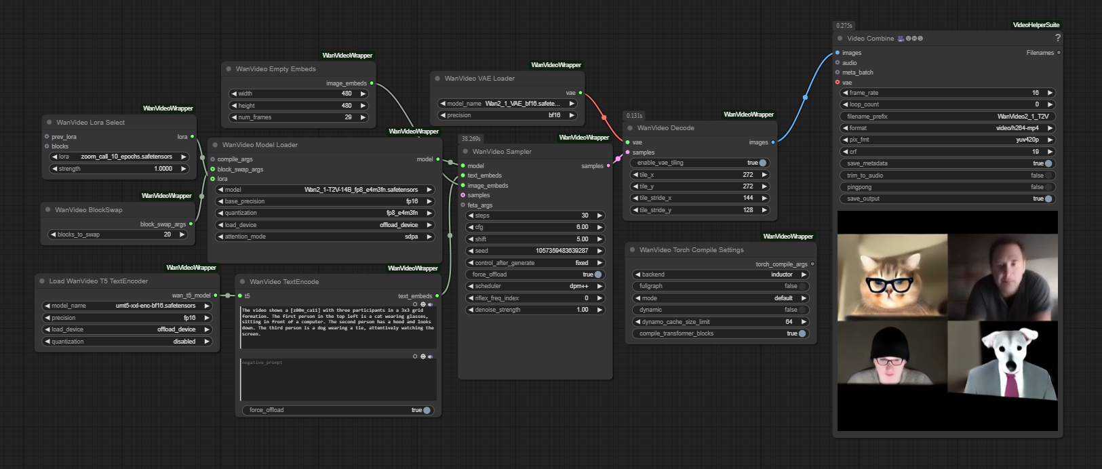Click the denoise_strength slider value in the sampler

535,310
